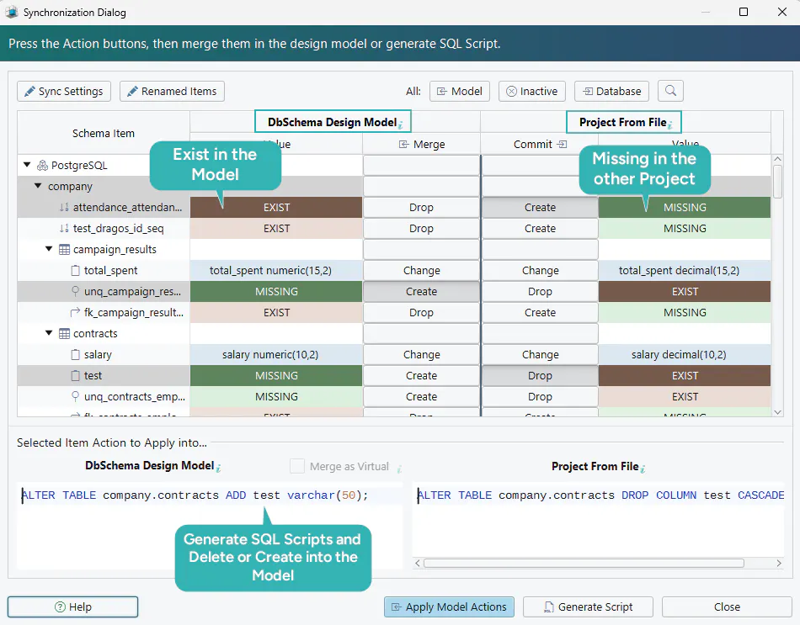Screen dimensions: 800x625
Task: Click the fk_campaign_result... foreign key icon
Action: pyautogui.click(x=75, y=312)
